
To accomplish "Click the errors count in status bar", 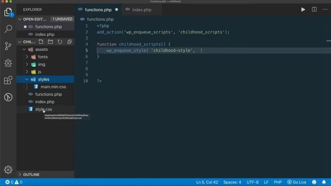I will [x=9, y=182].
